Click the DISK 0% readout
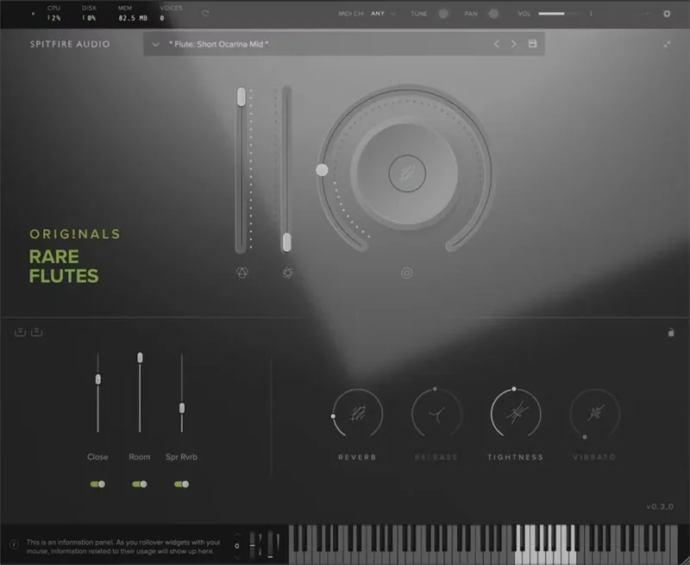Viewport: 690px width, 565px height. point(90,14)
